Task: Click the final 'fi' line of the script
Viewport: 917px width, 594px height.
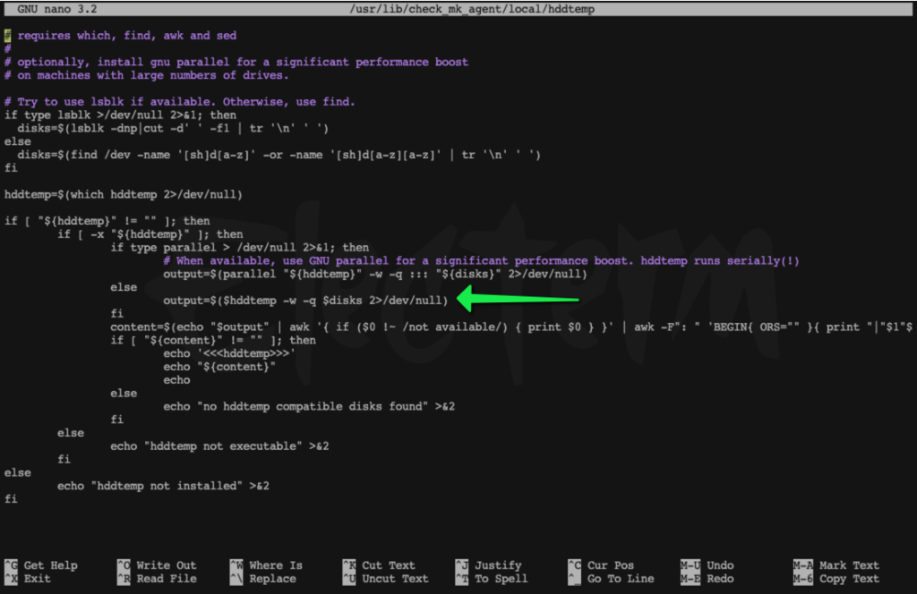Action: coord(11,499)
